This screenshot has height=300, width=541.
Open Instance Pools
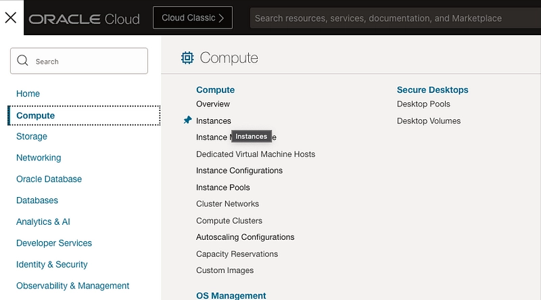223,188
